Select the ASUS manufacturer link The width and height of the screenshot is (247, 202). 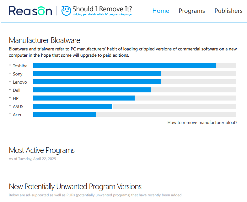(18, 106)
